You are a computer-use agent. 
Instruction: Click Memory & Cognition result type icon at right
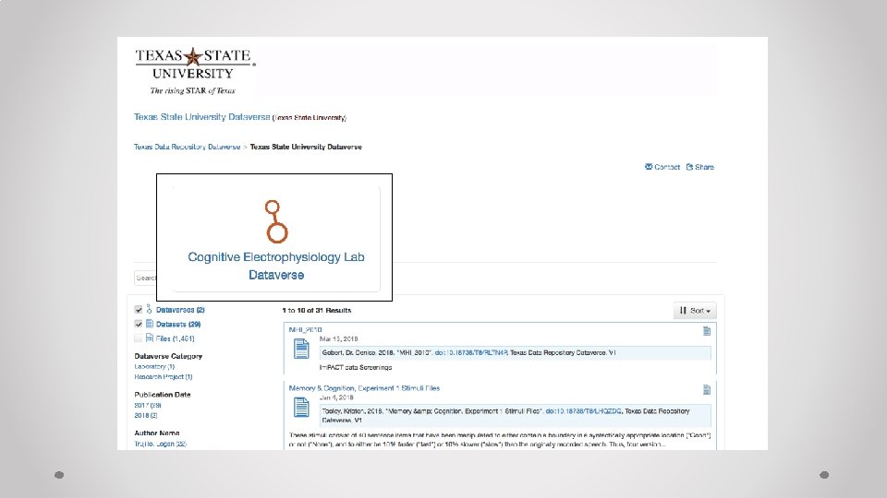[707, 390]
